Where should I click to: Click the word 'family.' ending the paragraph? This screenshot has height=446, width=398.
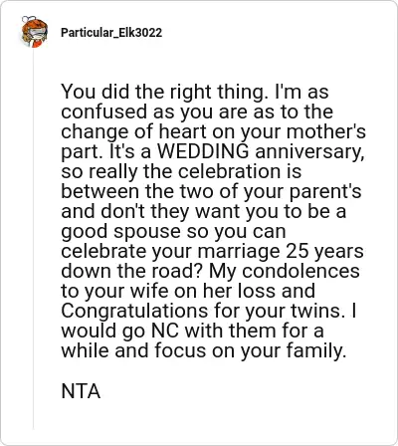pos(316,351)
